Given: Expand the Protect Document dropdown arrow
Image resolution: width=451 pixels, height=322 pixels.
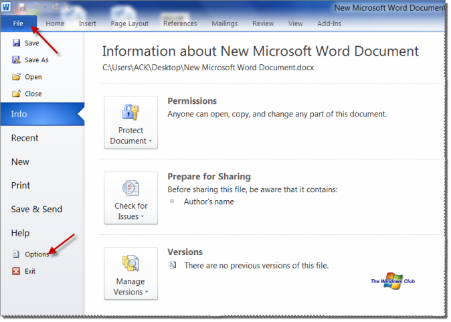Looking at the screenshot, I should (150, 141).
